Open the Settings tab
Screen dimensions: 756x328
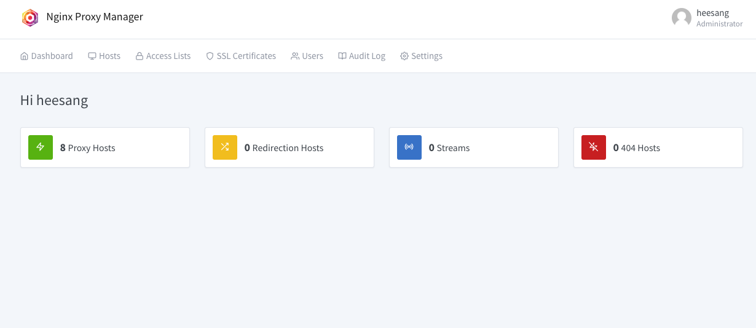pos(422,56)
